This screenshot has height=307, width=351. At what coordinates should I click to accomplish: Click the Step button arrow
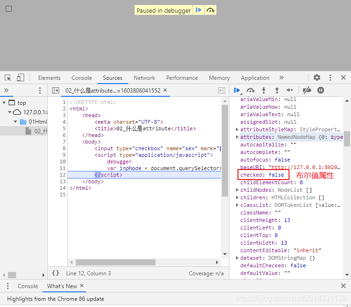click(x=290, y=90)
